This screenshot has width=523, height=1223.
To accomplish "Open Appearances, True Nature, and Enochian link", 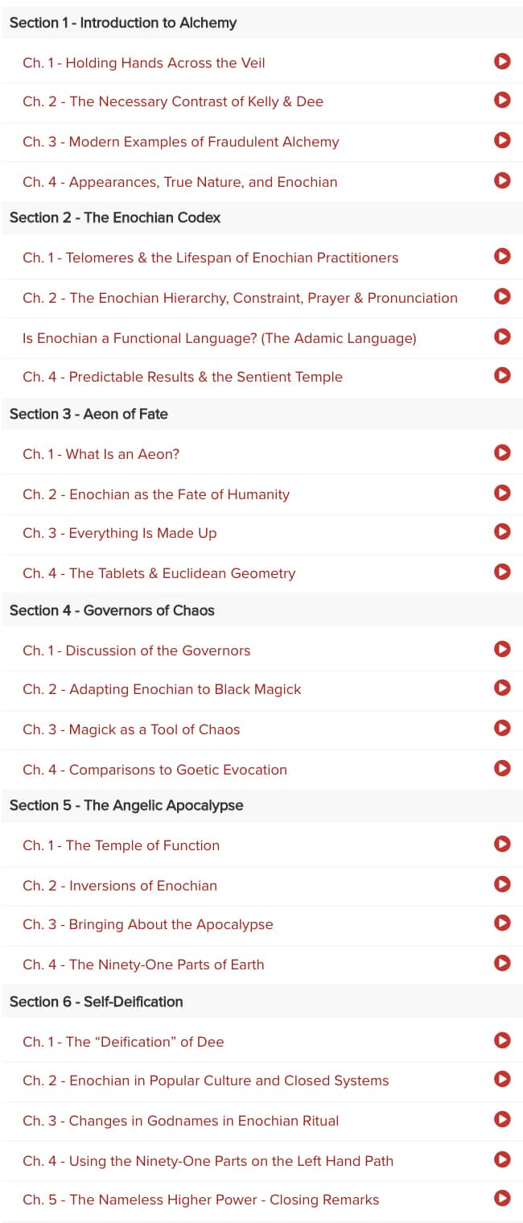I will [180, 182].
